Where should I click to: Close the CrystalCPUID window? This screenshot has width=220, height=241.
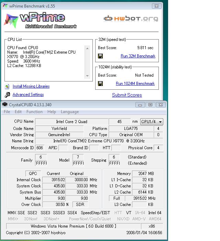pyautogui.click(x=161, y=105)
